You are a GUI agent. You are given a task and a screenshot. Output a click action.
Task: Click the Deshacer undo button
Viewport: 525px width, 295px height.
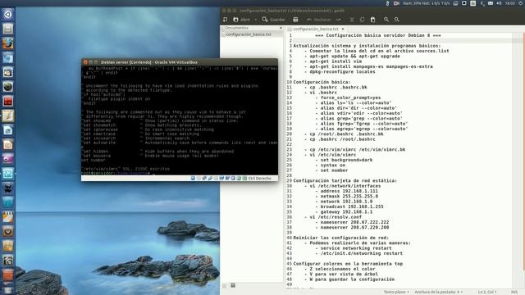(x=319, y=20)
